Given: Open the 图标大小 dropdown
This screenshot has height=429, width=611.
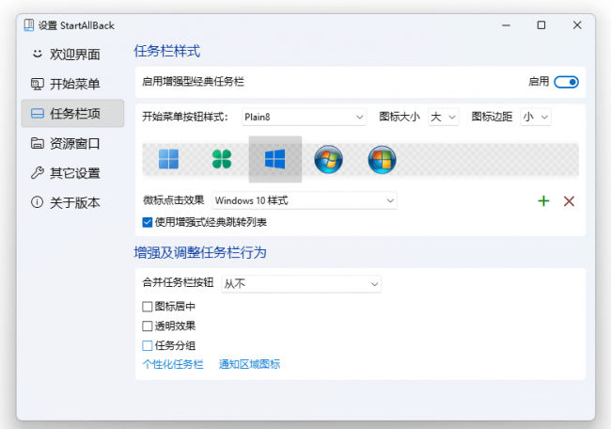Looking at the screenshot, I should point(444,117).
